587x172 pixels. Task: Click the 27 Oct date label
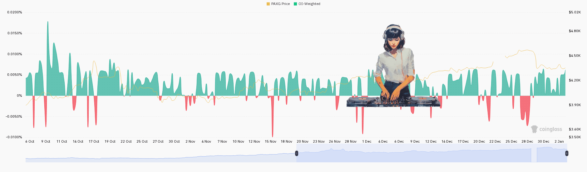click(x=158, y=141)
